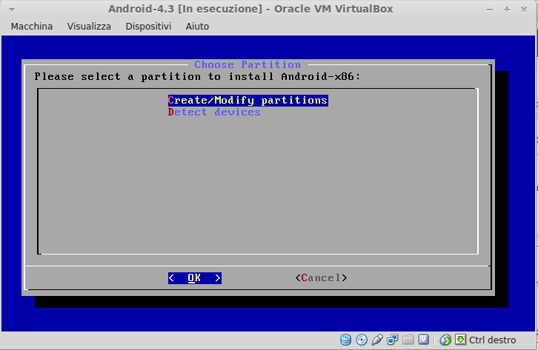The image size is (538, 350).
Task: Select Detect devices entry
Action: pyautogui.click(x=214, y=112)
